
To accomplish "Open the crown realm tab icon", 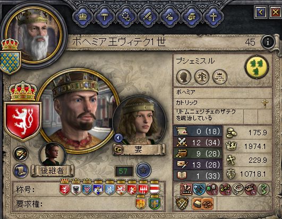I will click(83, 17).
